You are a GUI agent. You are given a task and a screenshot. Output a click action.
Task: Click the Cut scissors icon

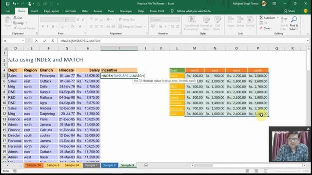pos(15,17)
